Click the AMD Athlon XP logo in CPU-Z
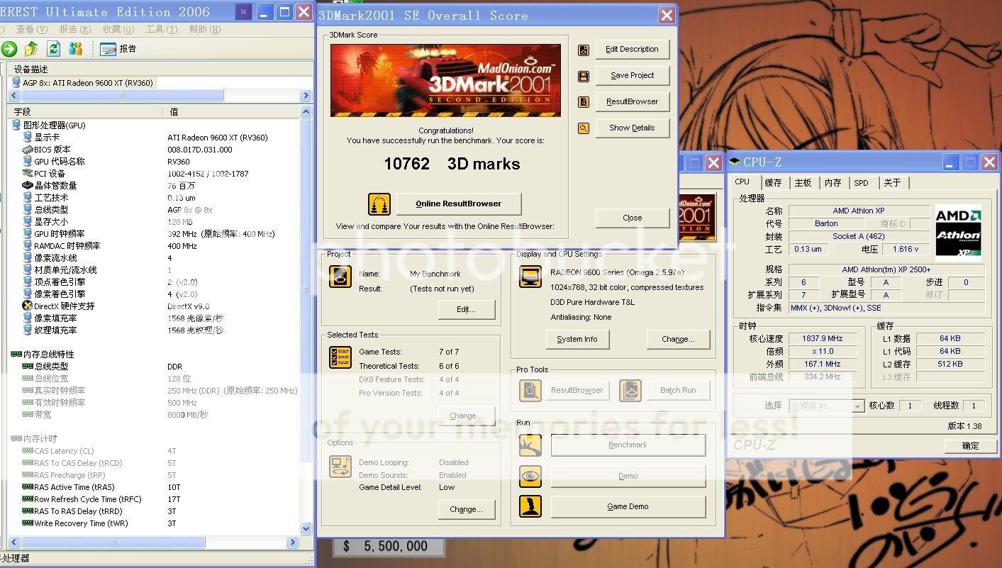This screenshot has width=1002, height=568. coord(958,233)
